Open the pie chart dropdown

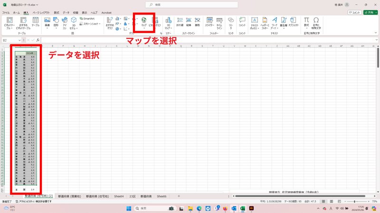tap(118, 29)
